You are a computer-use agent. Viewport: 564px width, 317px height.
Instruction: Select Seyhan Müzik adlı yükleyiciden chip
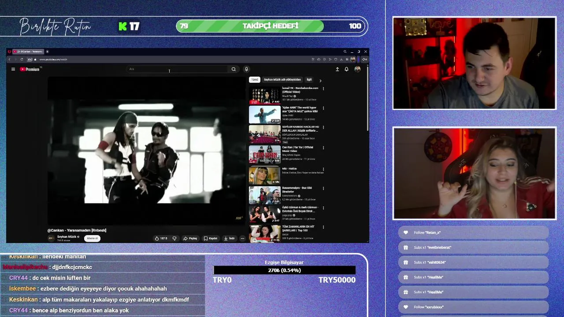pos(282,80)
